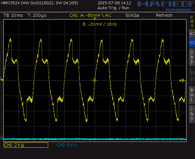The image size is (195, 159).
Task: Set channel coupling to GND
Action: point(192,57)
